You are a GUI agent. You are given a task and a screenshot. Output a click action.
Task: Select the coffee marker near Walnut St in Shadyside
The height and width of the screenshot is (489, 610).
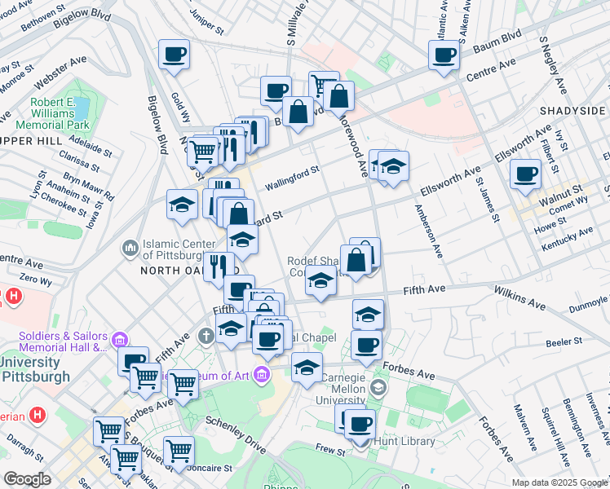coord(525,175)
